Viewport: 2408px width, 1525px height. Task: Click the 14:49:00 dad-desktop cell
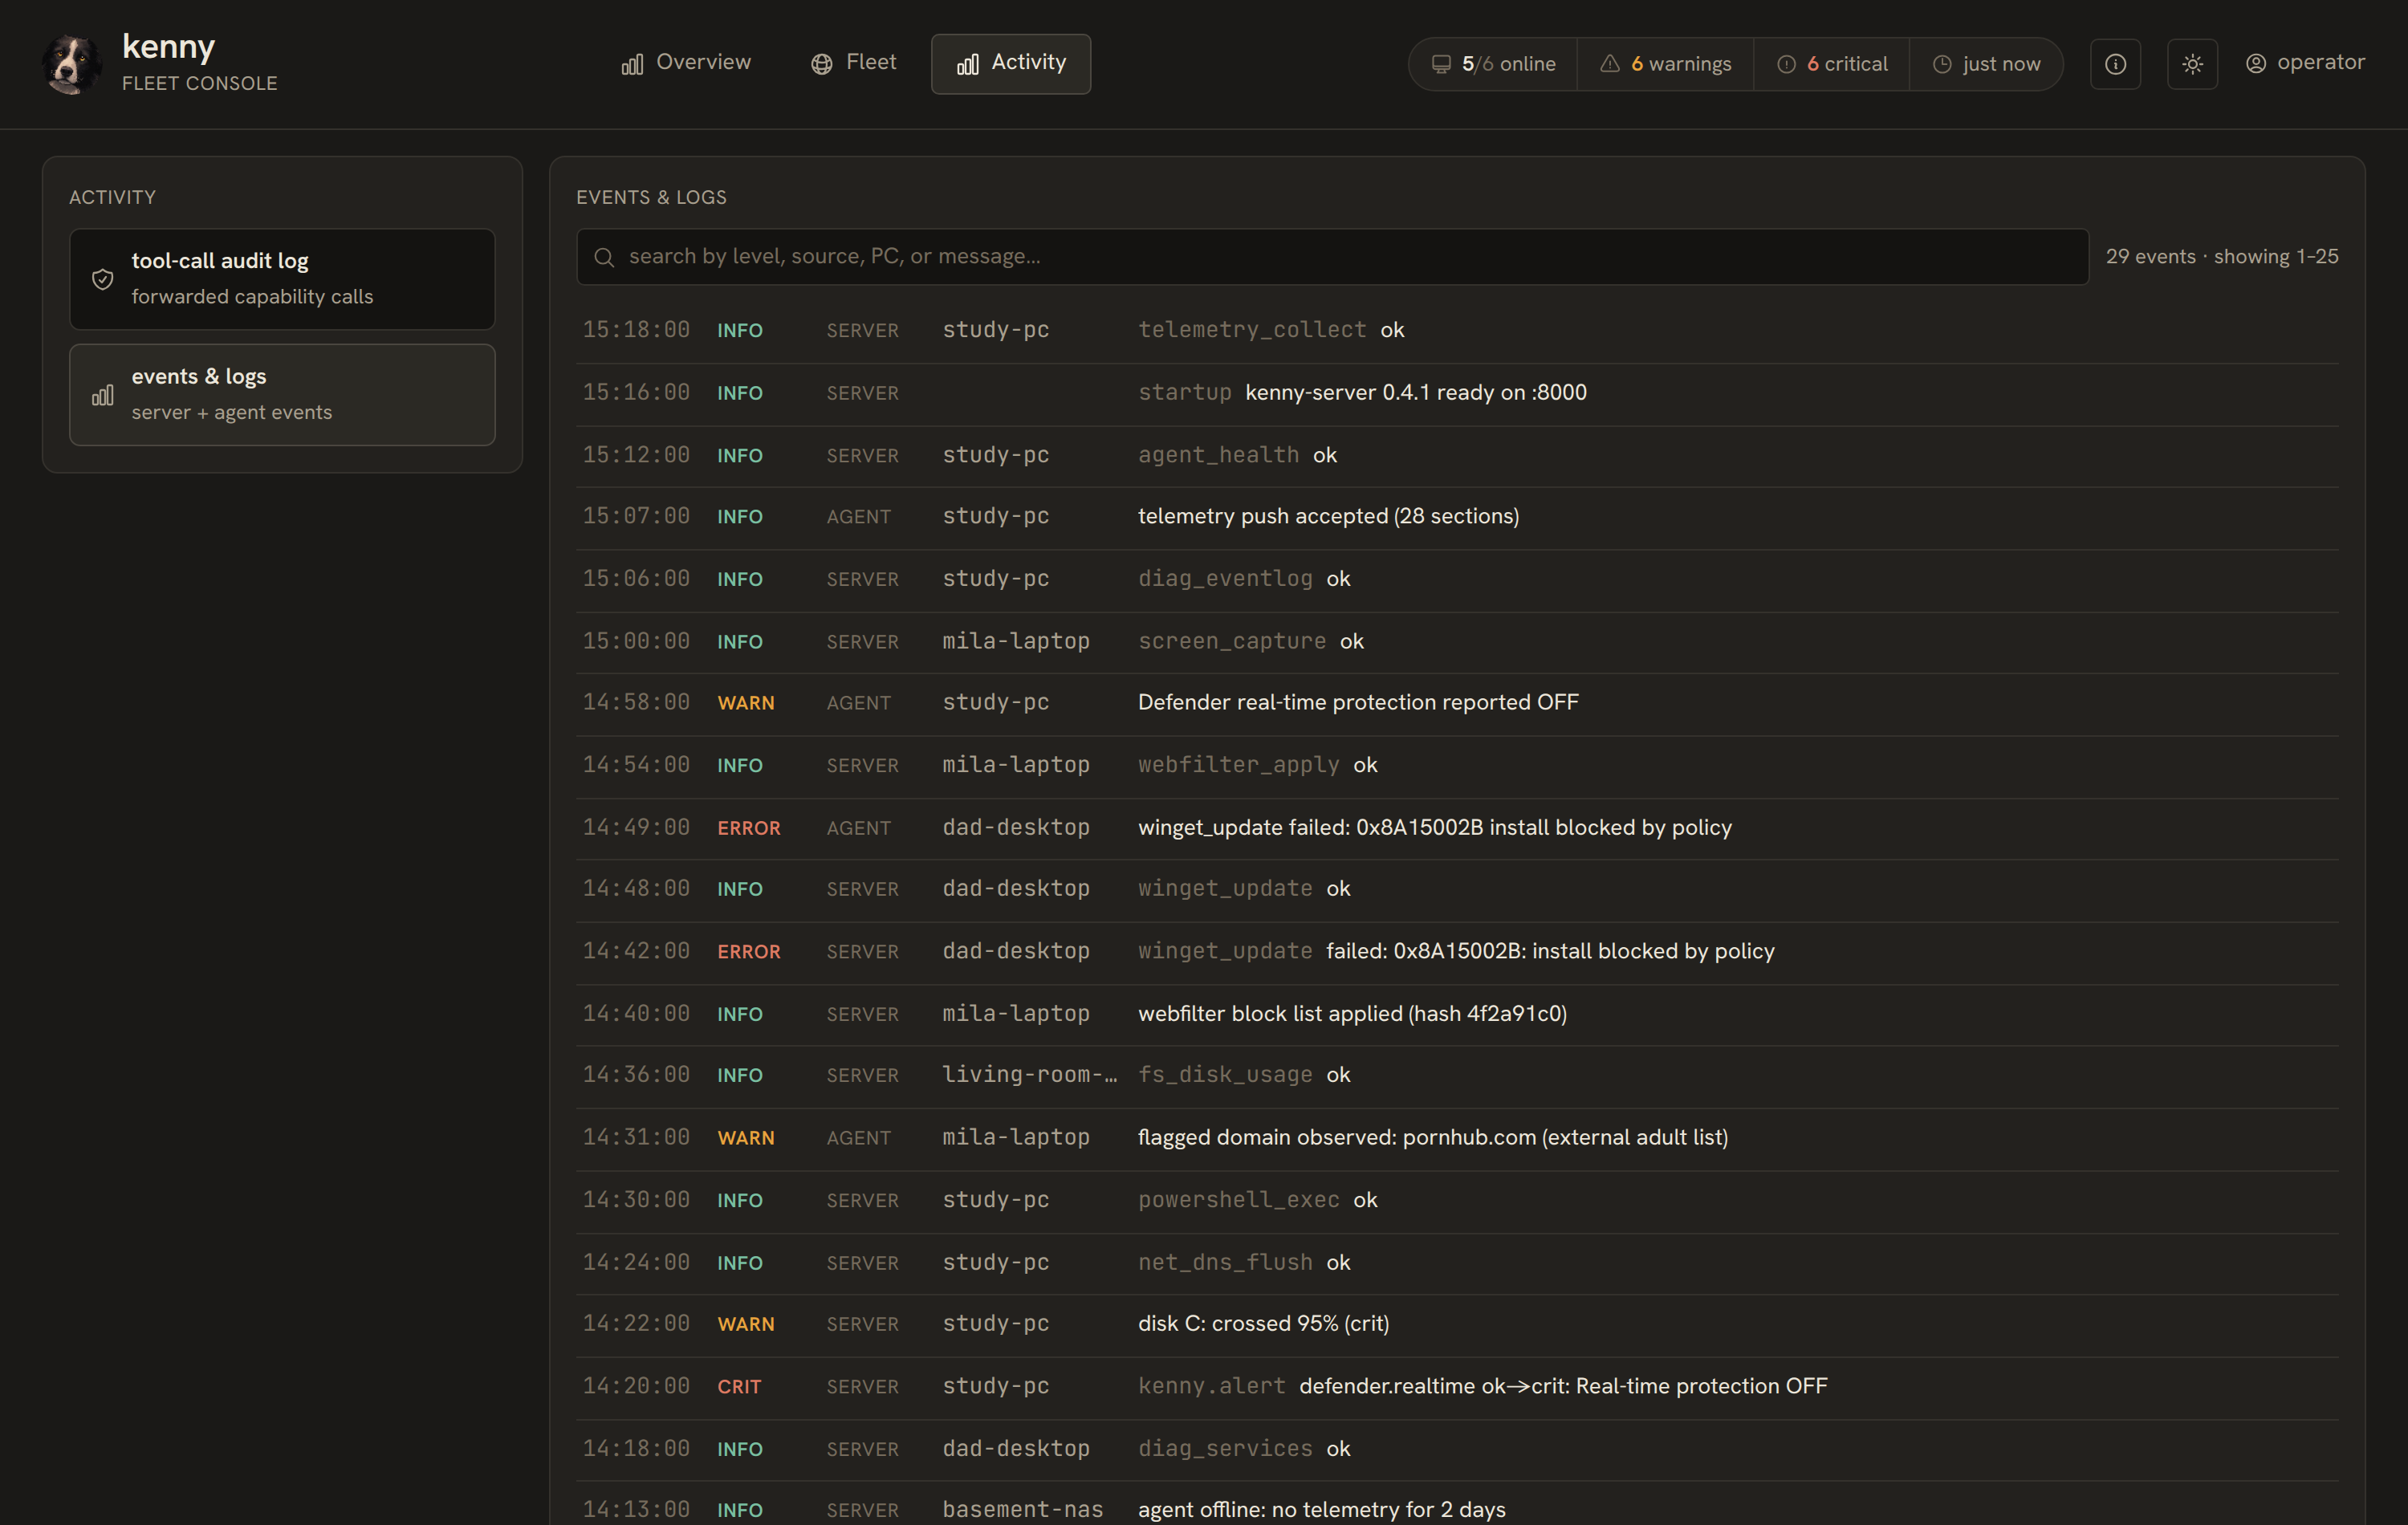tap(1016, 828)
